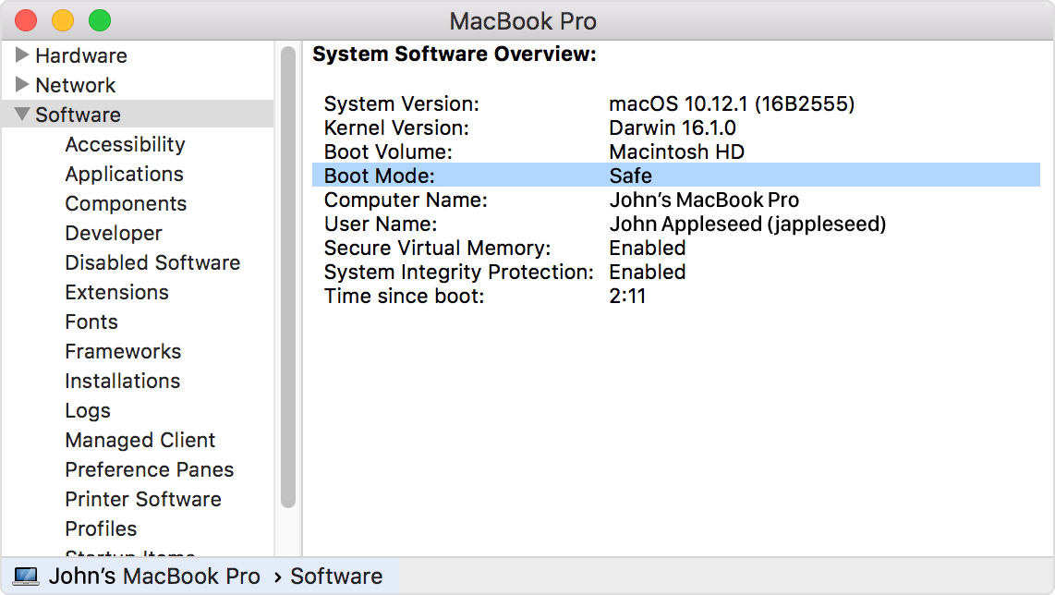
Task: Select Frameworks under Software
Action: click(123, 351)
